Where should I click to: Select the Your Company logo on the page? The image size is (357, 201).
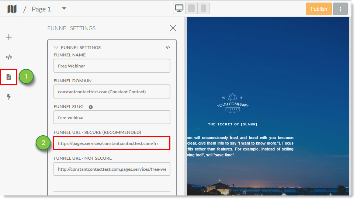tap(233, 103)
